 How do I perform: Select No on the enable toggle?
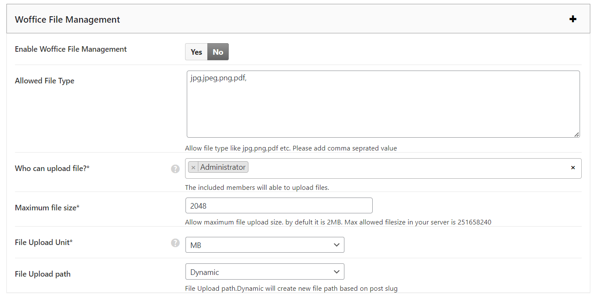coord(218,52)
